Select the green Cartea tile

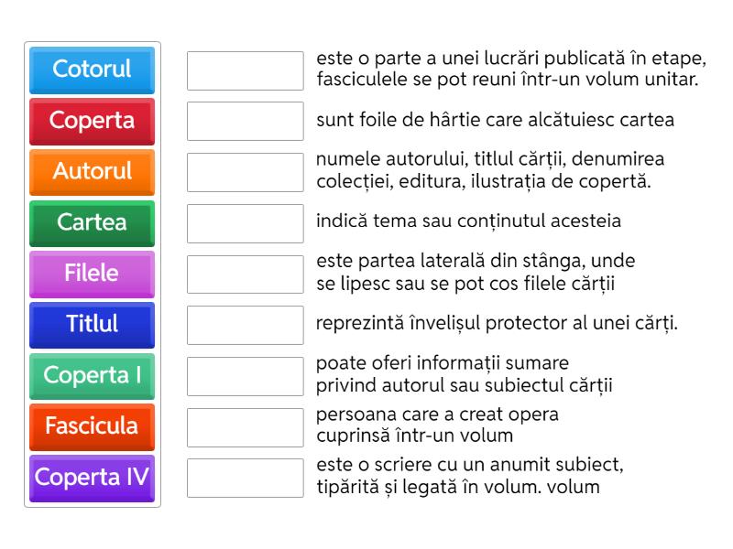point(92,222)
